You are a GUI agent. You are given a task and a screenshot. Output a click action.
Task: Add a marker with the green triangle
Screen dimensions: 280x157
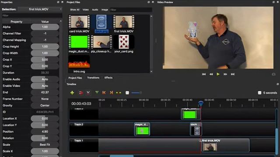pyautogui.click(x=97, y=92)
